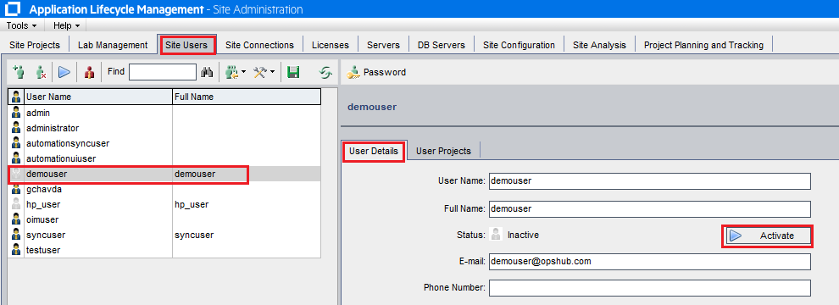Click the E-mail input field
Viewport: 839px width, 305px height.
(649, 261)
